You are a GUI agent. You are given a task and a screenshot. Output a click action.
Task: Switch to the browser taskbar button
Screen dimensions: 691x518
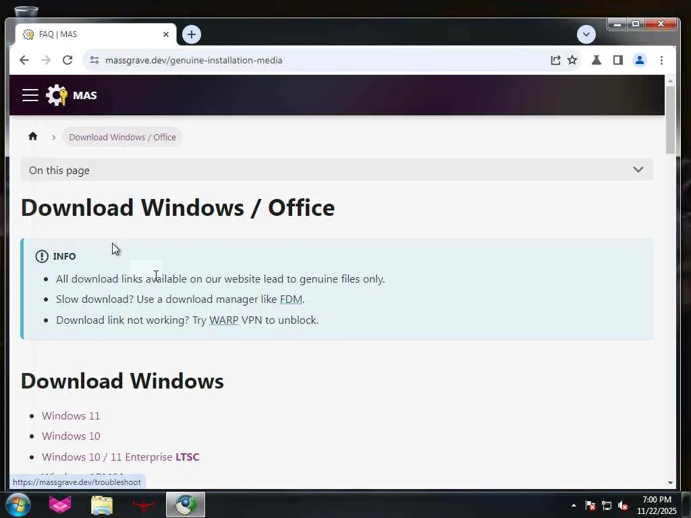[186, 505]
